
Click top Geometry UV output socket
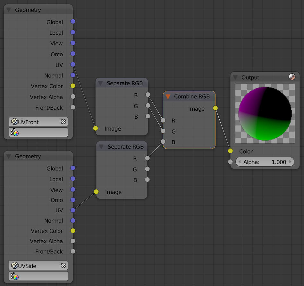click(x=73, y=64)
